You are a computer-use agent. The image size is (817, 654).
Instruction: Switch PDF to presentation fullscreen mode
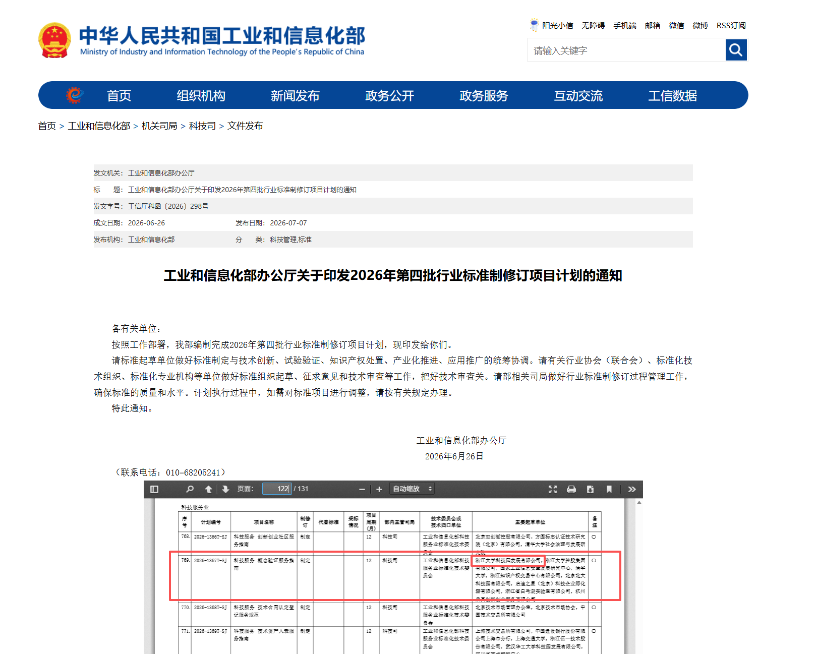553,489
